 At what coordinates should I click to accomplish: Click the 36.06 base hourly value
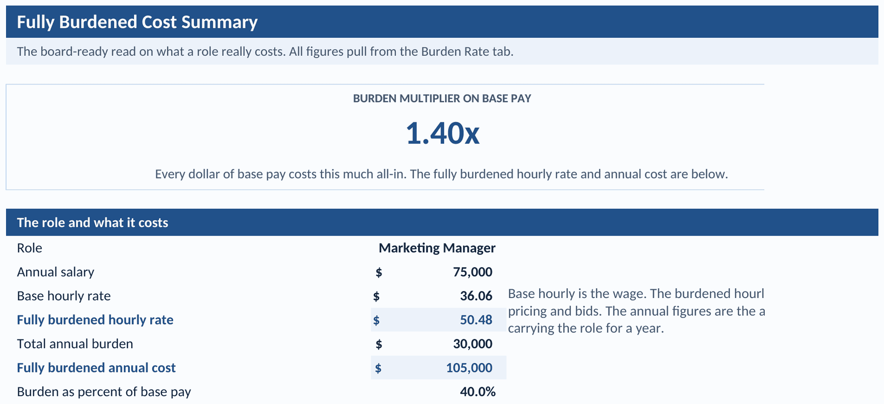point(476,296)
